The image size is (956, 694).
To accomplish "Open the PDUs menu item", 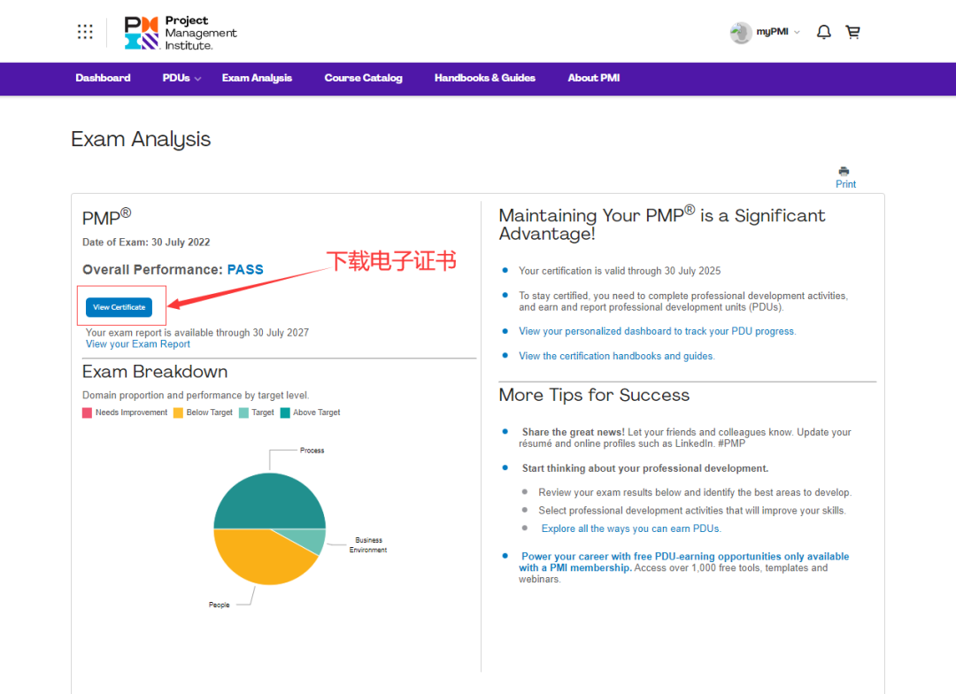I will (176, 78).
